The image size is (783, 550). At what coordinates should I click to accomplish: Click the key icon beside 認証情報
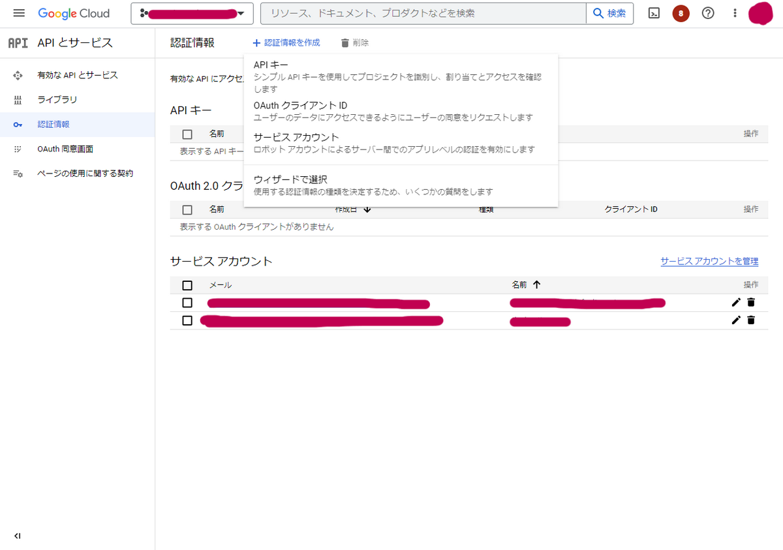[18, 124]
